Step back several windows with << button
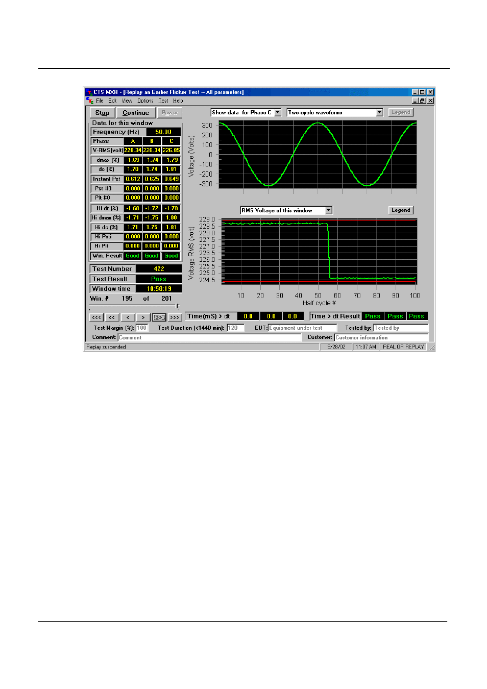The width and height of the screenshot is (487, 689). pos(112,317)
